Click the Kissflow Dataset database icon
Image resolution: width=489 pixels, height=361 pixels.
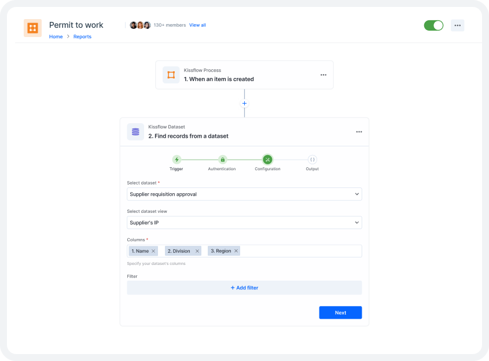point(135,132)
